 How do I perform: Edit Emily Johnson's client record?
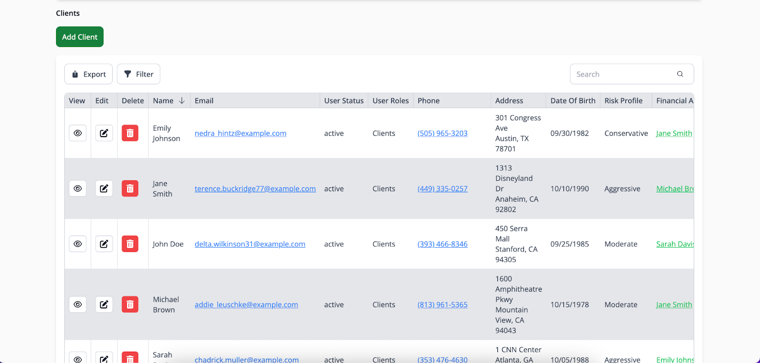pyautogui.click(x=104, y=133)
